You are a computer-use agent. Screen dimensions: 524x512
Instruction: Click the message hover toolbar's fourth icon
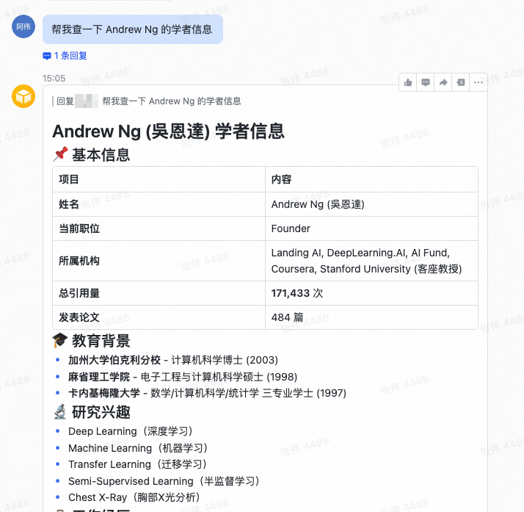(461, 82)
